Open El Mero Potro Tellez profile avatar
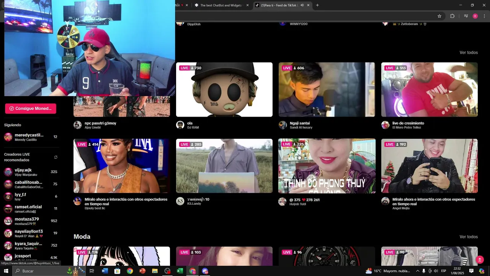This screenshot has height=276, width=490. (x=385, y=125)
